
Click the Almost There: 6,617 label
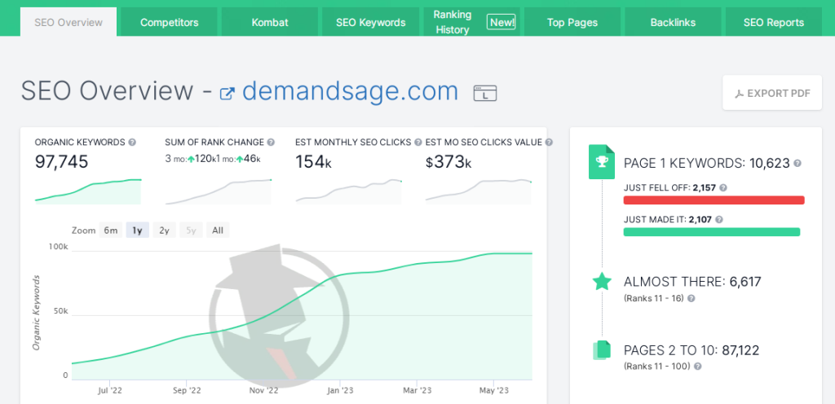(x=691, y=282)
